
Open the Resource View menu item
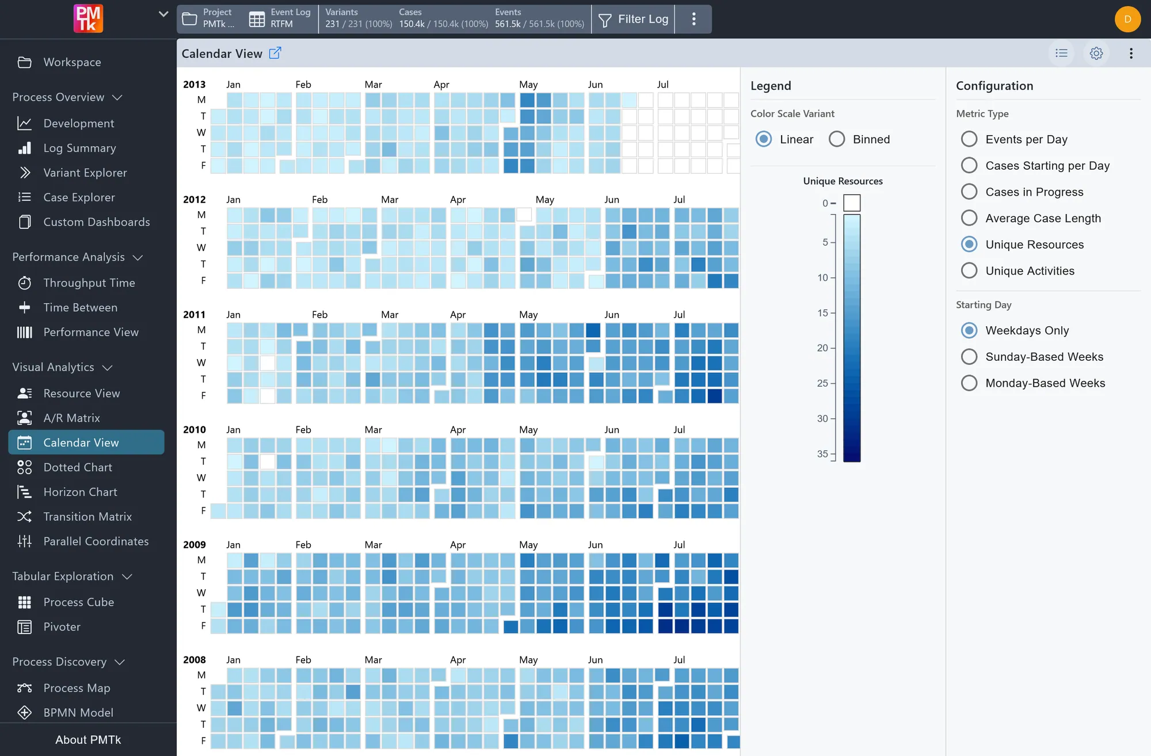86,394
